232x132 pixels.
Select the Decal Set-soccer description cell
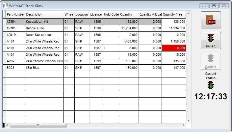pos(45,35)
